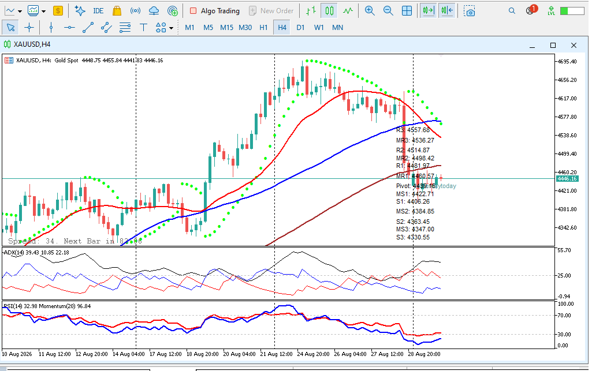Switch to M30 timeframe

click(x=245, y=28)
